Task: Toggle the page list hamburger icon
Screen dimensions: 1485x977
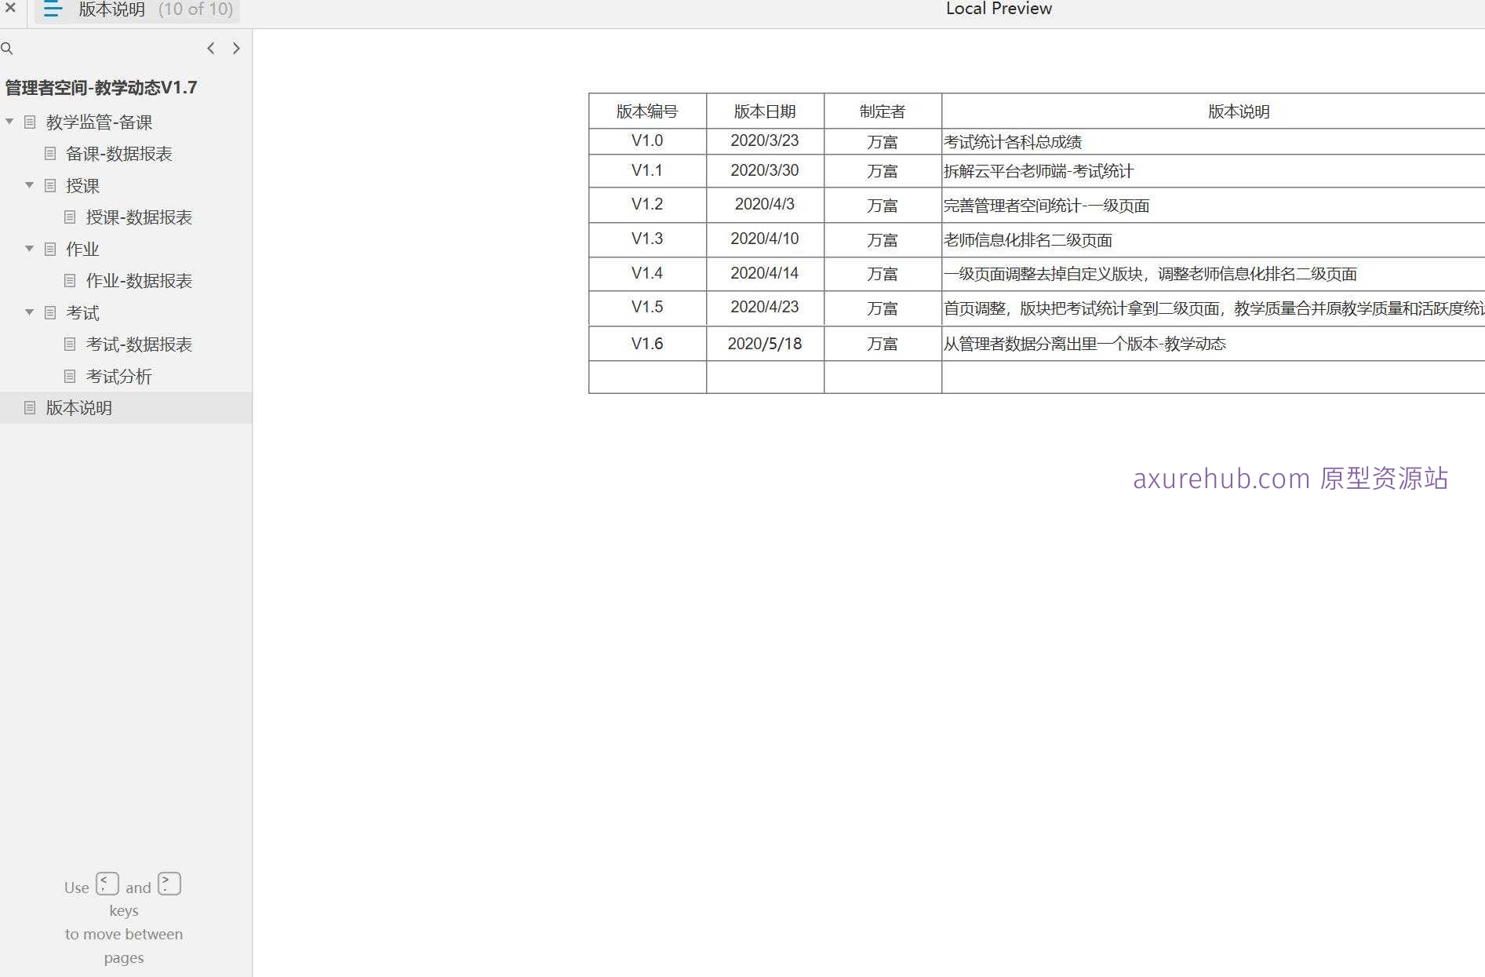Action: coord(53,9)
